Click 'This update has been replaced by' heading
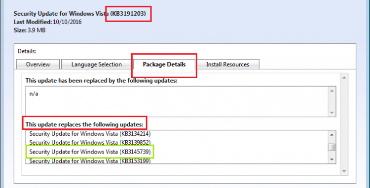Image resolution: width=370 pixels, height=188 pixels. tap(101, 81)
